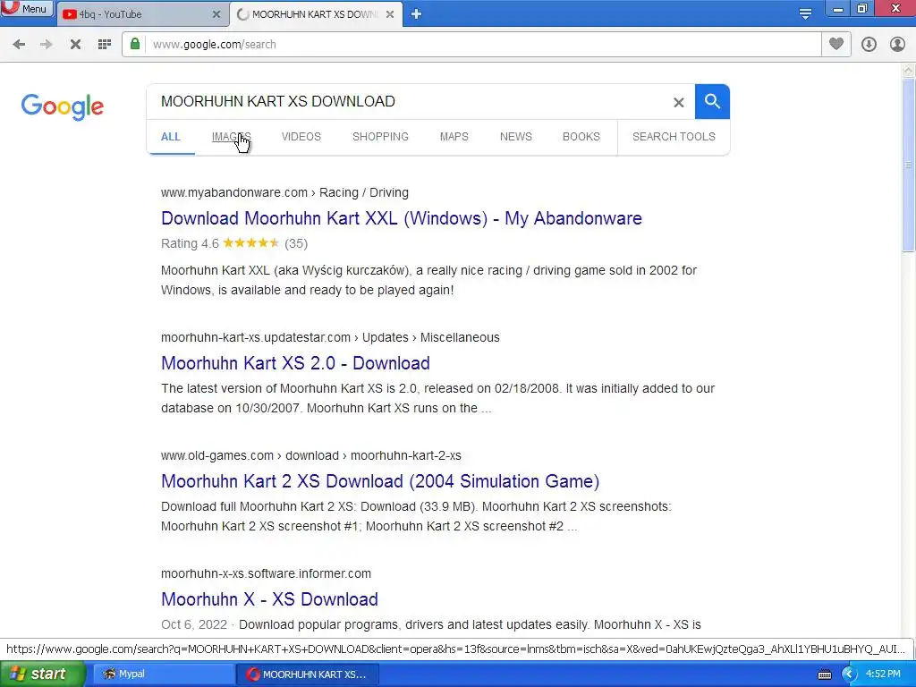The width and height of the screenshot is (916, 687).
Task: Expand hidden system tray icons arrow
Action: click(x=849, y=674)
